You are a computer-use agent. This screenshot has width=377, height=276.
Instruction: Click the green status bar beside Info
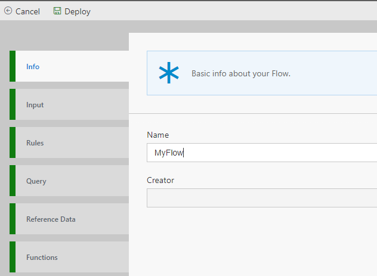tap(13, 66)
